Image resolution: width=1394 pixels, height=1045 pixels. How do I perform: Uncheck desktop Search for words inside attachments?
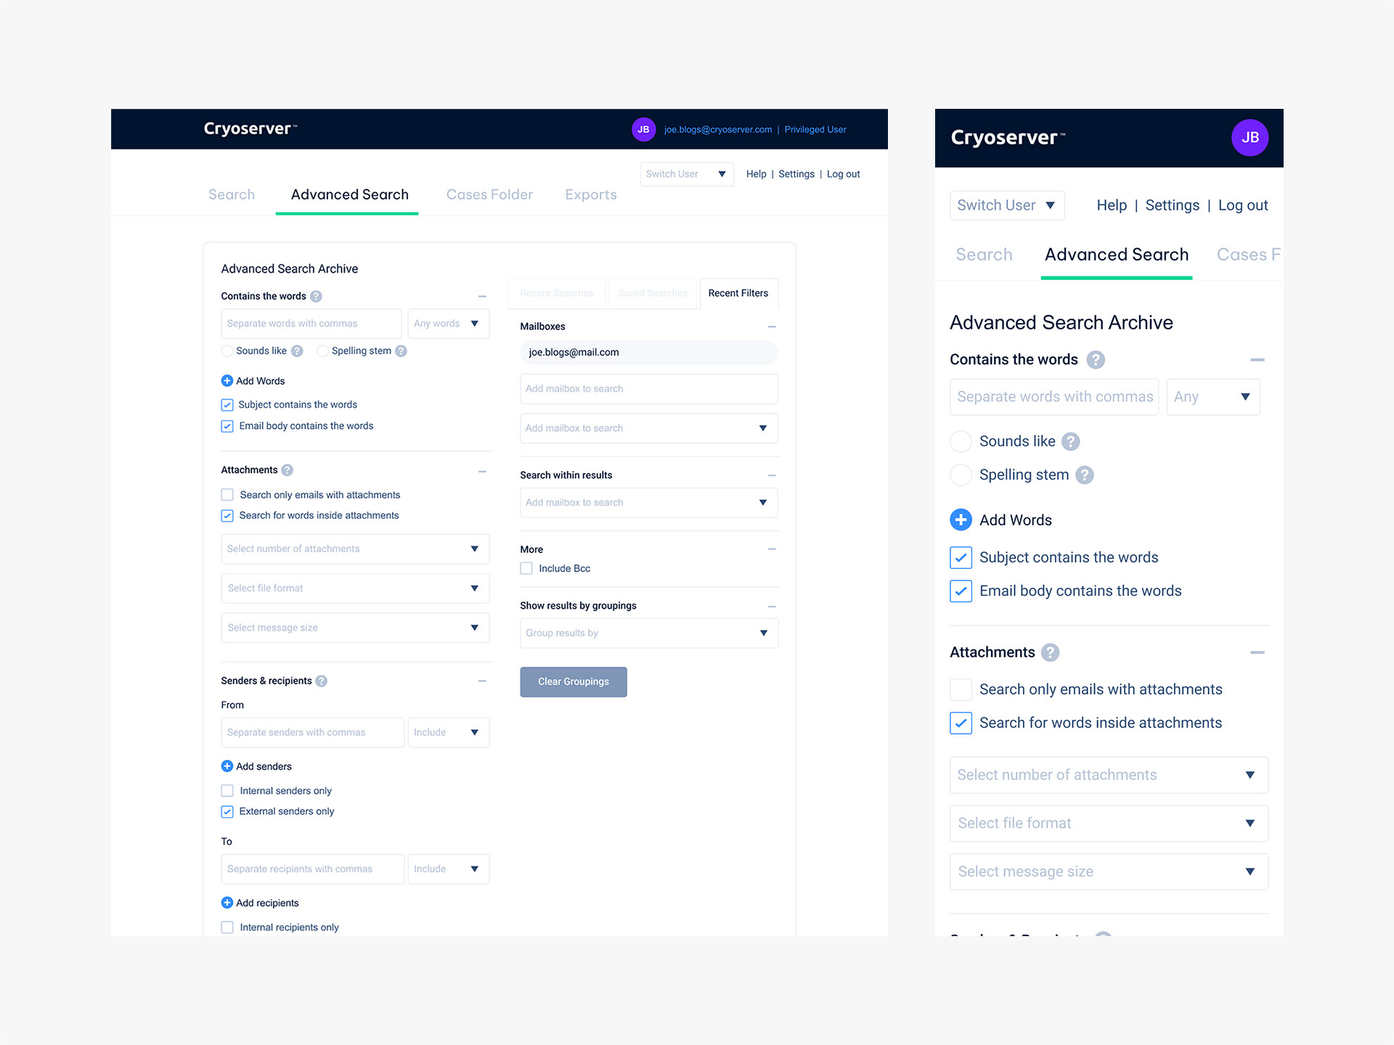coord(227,516)
